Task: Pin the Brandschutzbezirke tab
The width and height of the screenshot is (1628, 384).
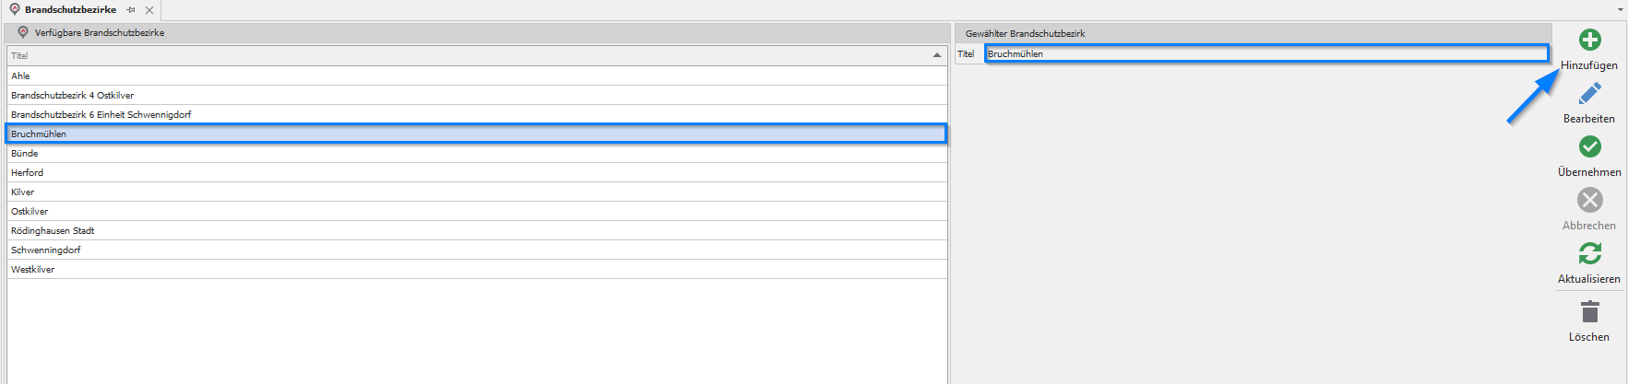Action: click(131, 10)
